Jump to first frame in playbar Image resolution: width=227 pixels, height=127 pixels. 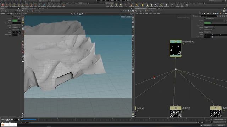(2, 120)
